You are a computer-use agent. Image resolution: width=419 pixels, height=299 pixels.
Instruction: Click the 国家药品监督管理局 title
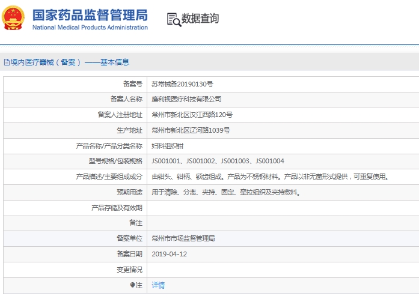pos(90,15)
